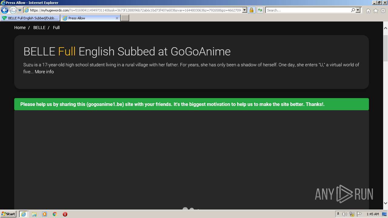Open Favorites star icon

click(x=376, y=11)
